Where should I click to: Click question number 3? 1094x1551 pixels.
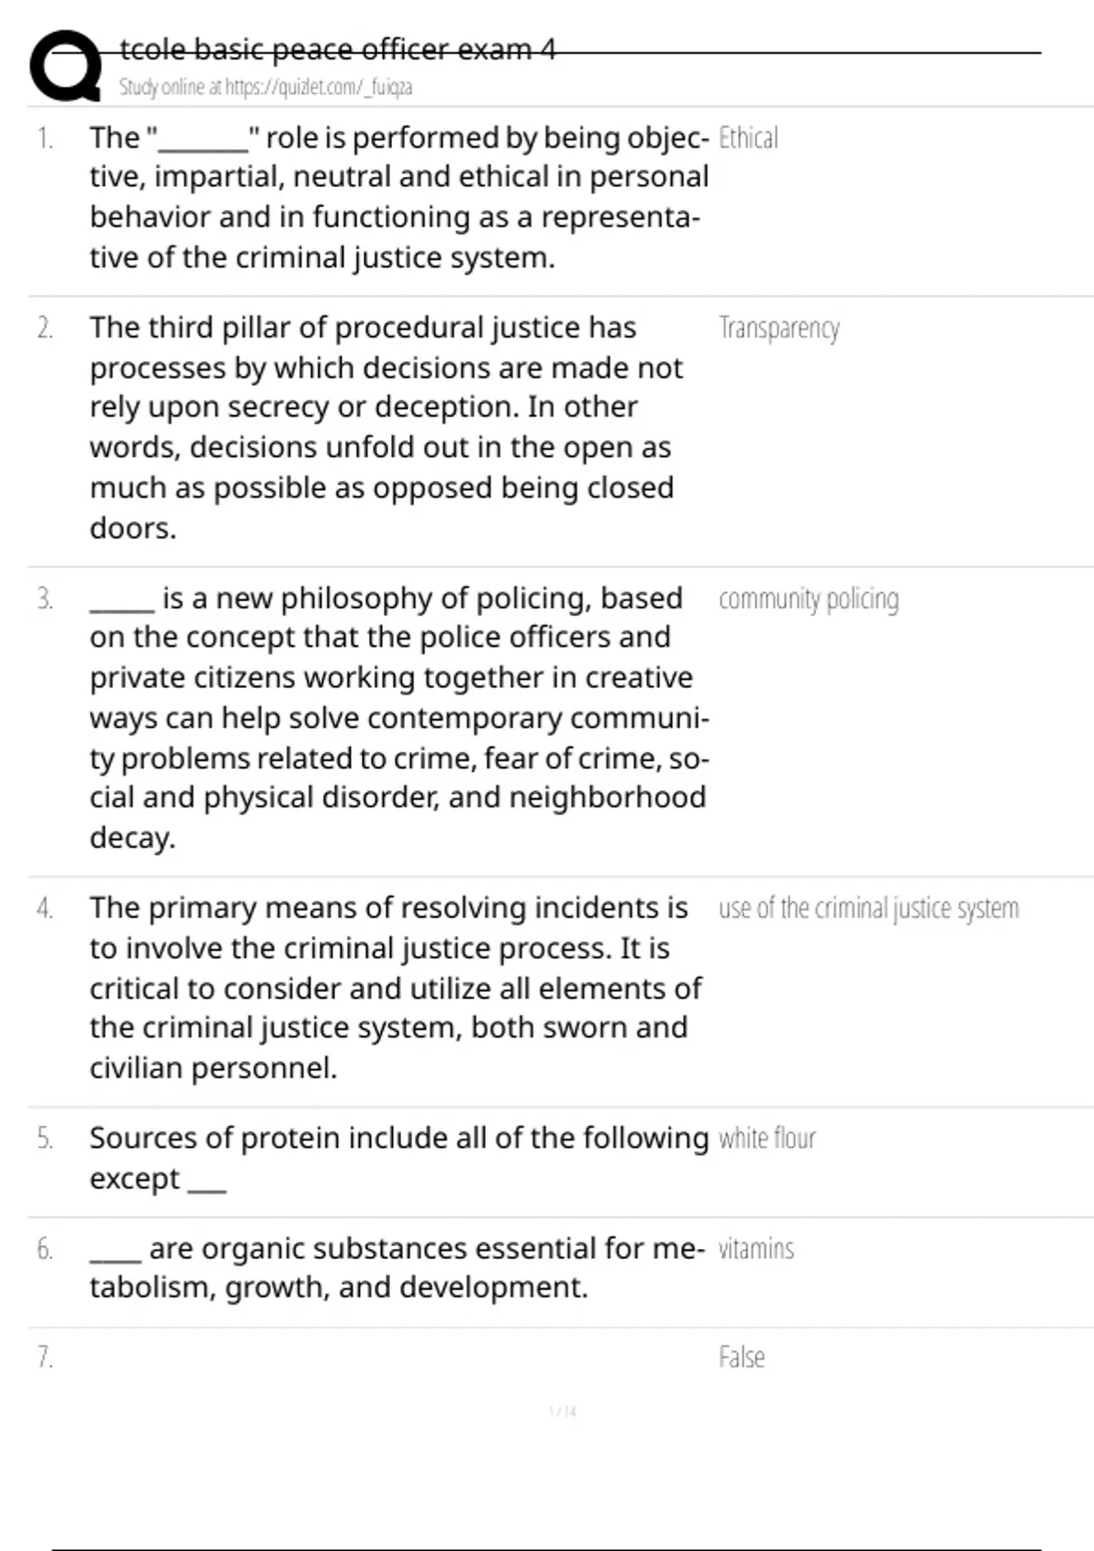(x=45, y=599)
